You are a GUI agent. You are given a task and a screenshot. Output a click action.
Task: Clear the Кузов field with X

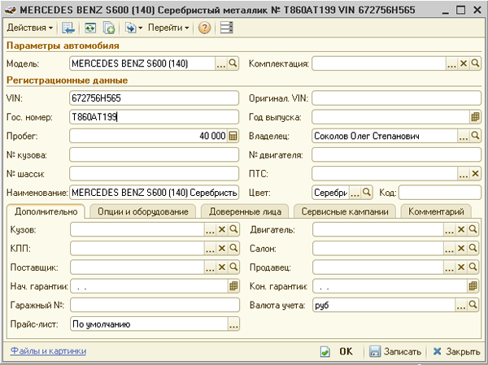(x=222, y=229)
